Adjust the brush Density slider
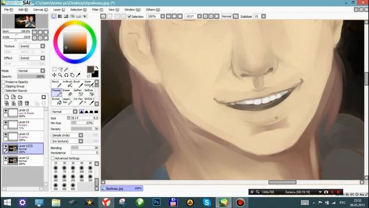Viewport: 369px width, 208px height. (x=85, y=129)
